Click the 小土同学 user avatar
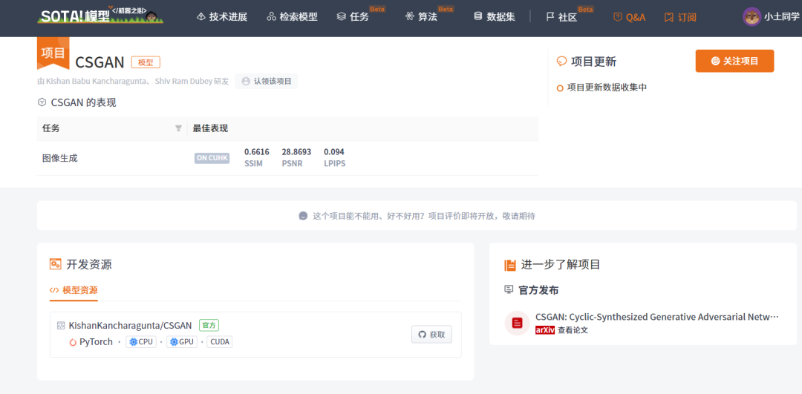 tap(752, 16)
